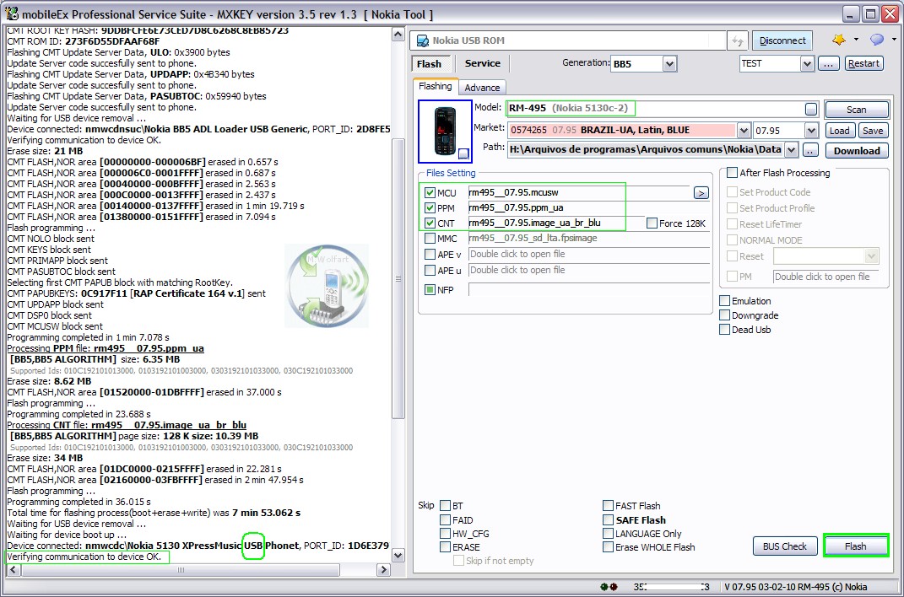The image size is (904, 597).
Task: Open the Path dropdown arrow
Action: point(792,150)
